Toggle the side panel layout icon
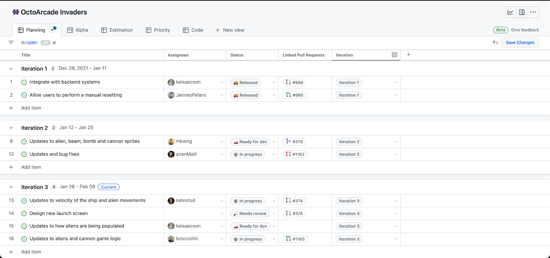Screen dimensions: 550x258 tap(521, 12)
